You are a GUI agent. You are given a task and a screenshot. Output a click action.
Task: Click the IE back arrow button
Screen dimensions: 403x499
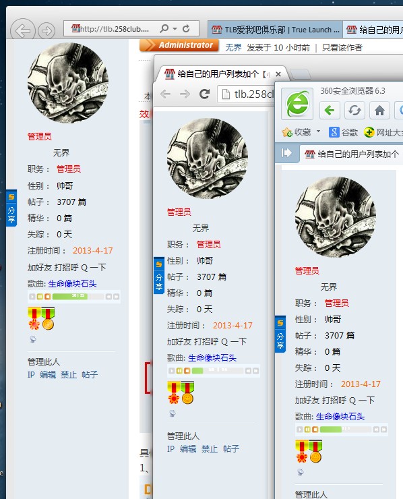click(23, 31)
